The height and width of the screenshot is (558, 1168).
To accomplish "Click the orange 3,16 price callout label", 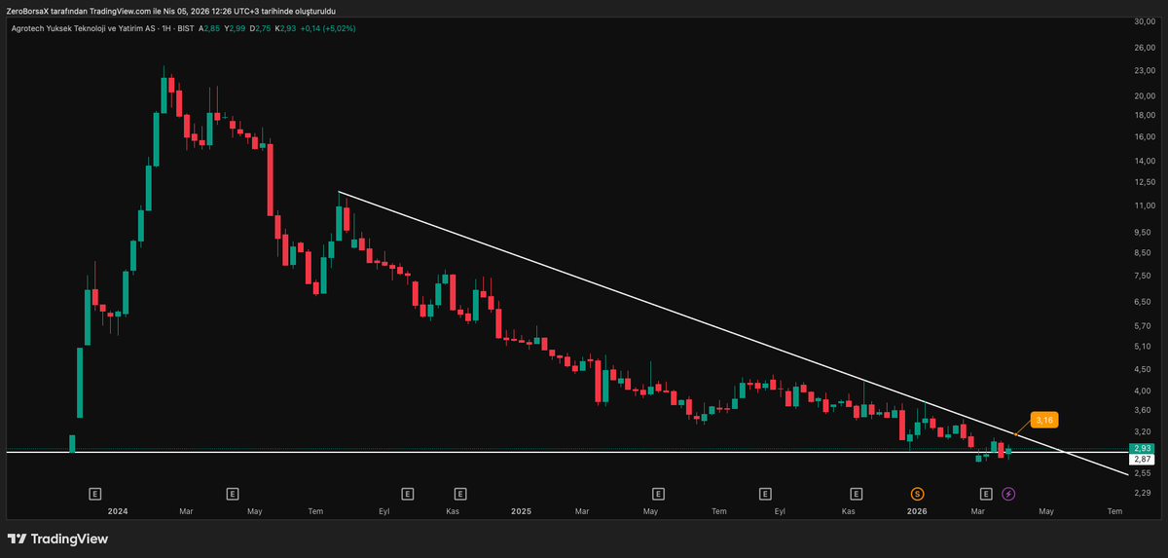I will (x=1044, y=420).
